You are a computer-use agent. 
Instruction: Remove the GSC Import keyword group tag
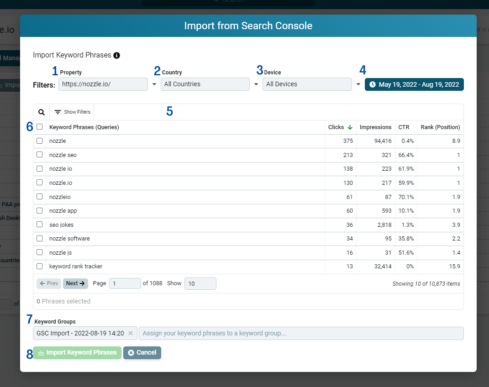[x=131, y=334]
